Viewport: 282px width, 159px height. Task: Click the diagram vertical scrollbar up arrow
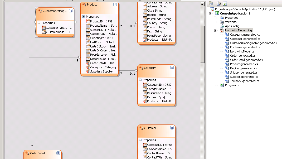click(202, 4)
